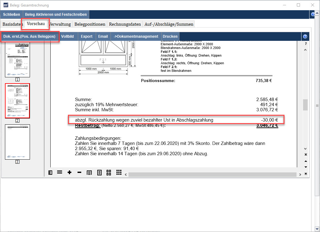
Task: Click the Schließen button
Action: (11, 15)
